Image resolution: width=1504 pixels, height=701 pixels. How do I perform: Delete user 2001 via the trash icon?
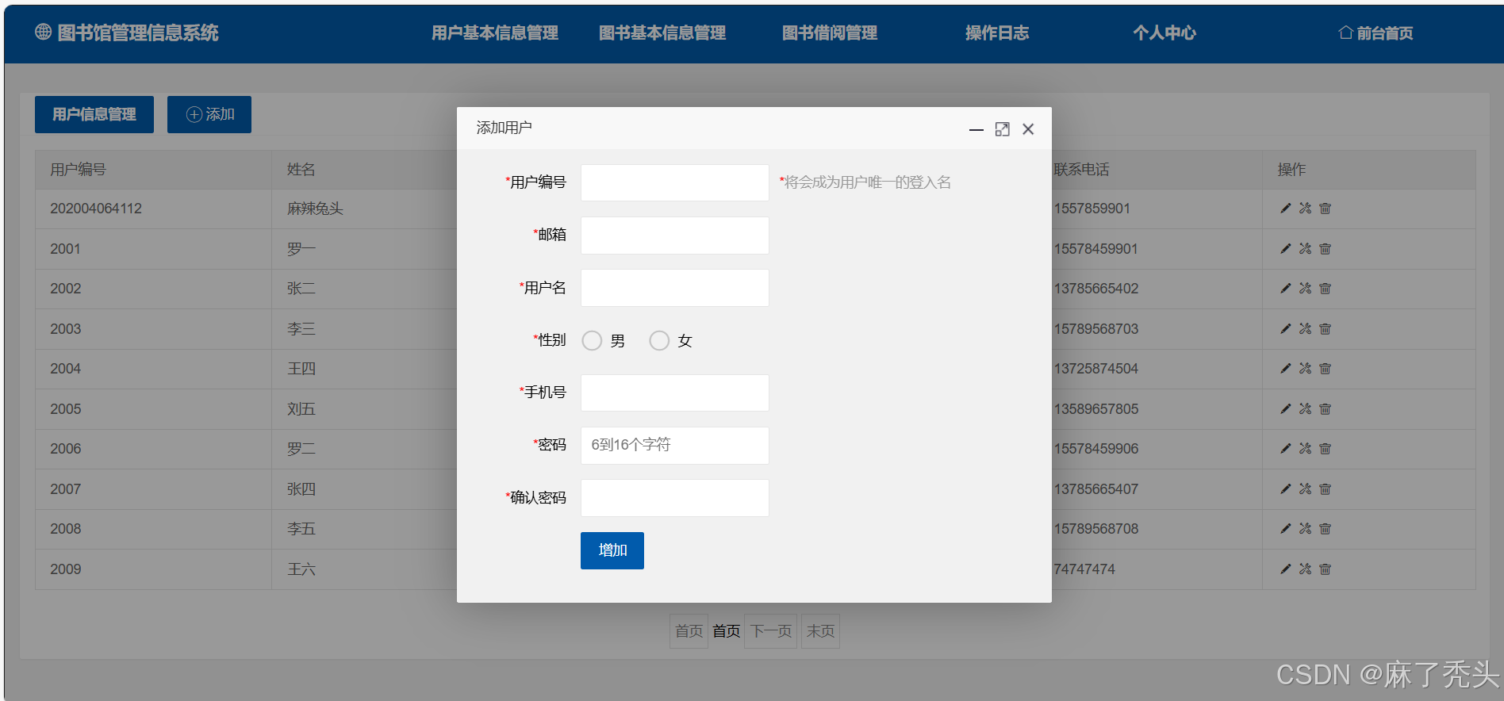(x=1325, y=249)
